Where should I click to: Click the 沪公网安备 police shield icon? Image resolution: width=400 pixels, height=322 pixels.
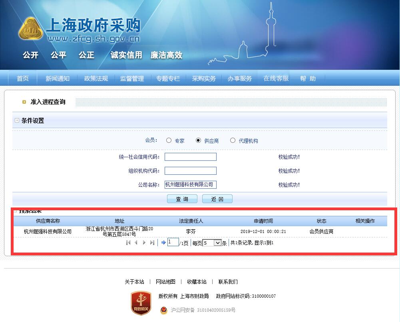164,310
